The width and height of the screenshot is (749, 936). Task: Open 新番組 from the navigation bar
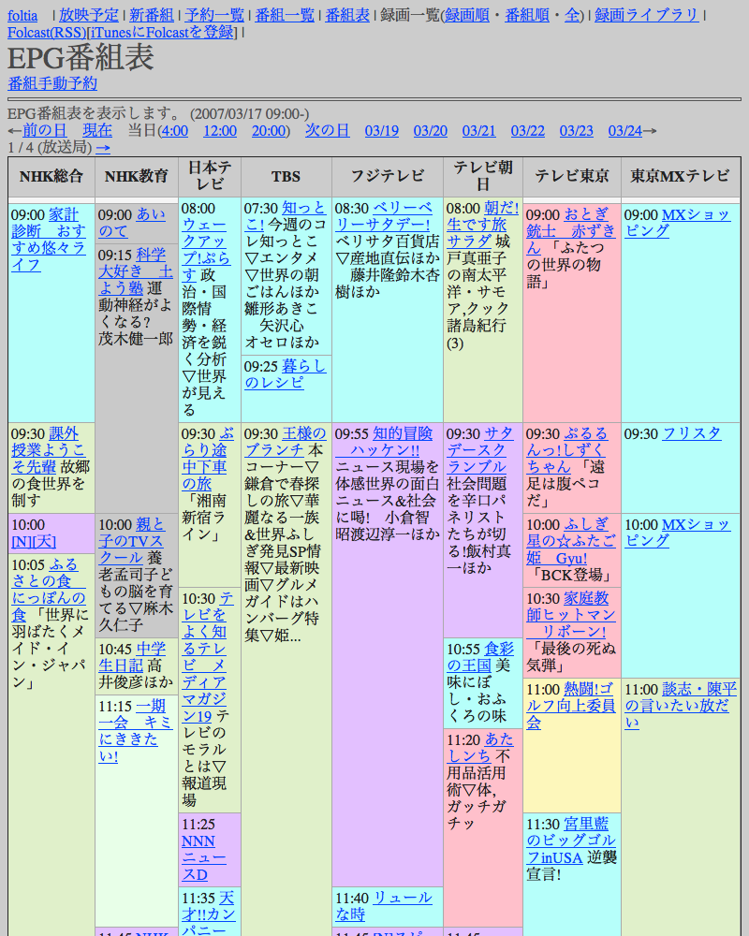pyautogui.click(x=151, y=15)
